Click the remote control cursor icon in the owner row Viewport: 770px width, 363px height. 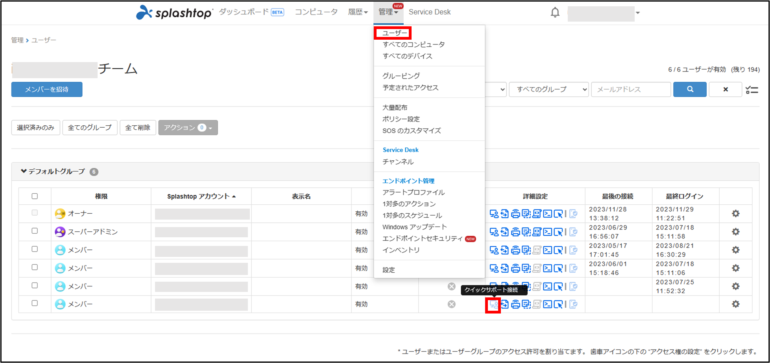click(559, 213)
